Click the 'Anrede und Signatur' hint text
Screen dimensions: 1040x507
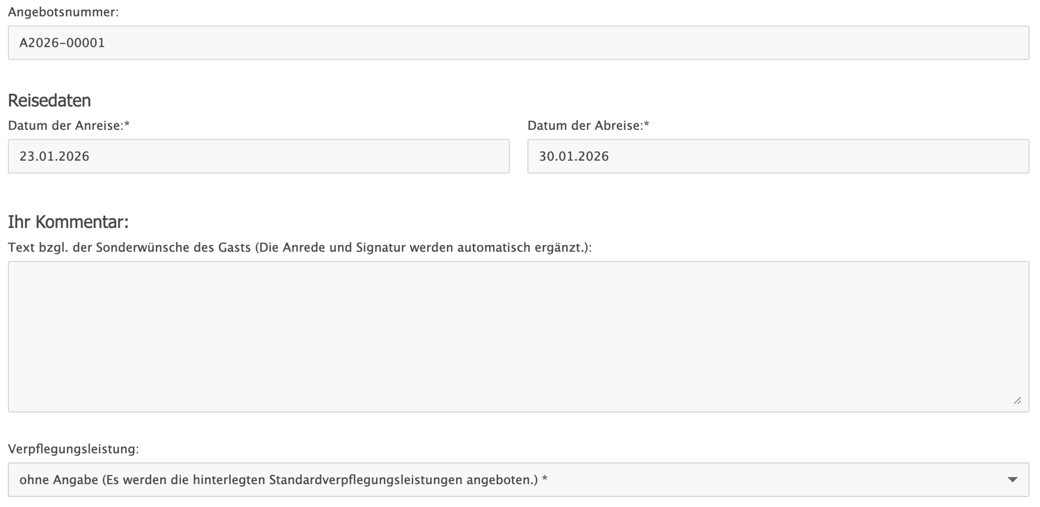point(345,248)
